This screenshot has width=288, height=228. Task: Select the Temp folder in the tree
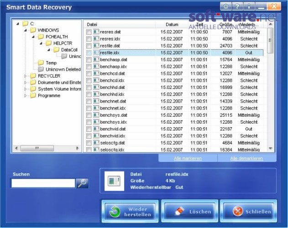point(51,63)
